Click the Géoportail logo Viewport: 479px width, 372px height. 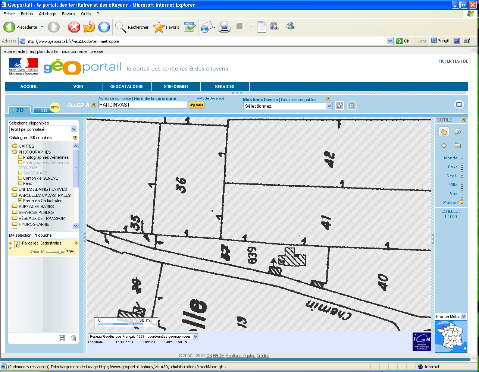point(83,67)
